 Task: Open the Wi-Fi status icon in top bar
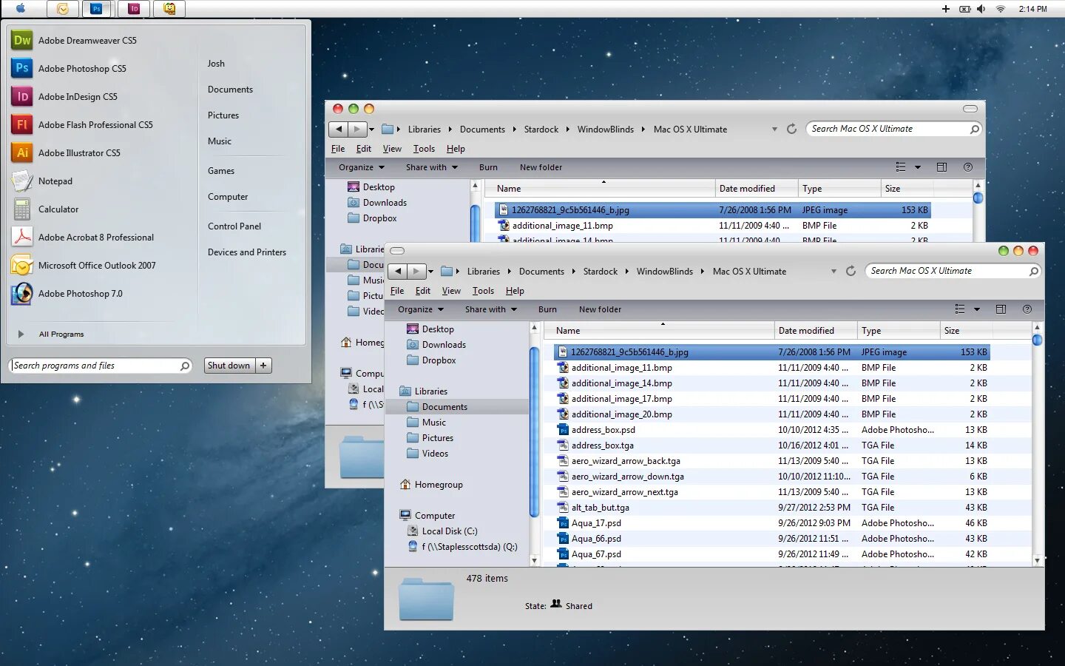[x=1001, y=9]
